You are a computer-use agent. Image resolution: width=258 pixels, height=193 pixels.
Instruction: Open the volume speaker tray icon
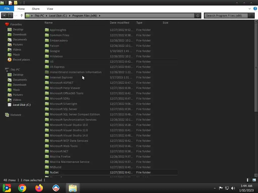[x=233, y=188]
